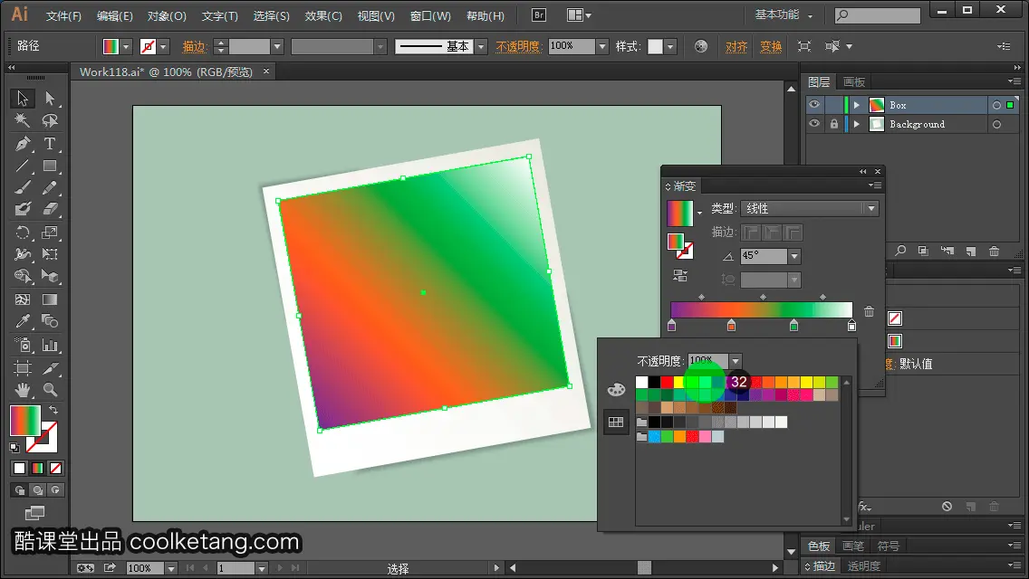1029x579 pixels.
Task: Switch to 画笔 tab
Action: click(852, 546)
